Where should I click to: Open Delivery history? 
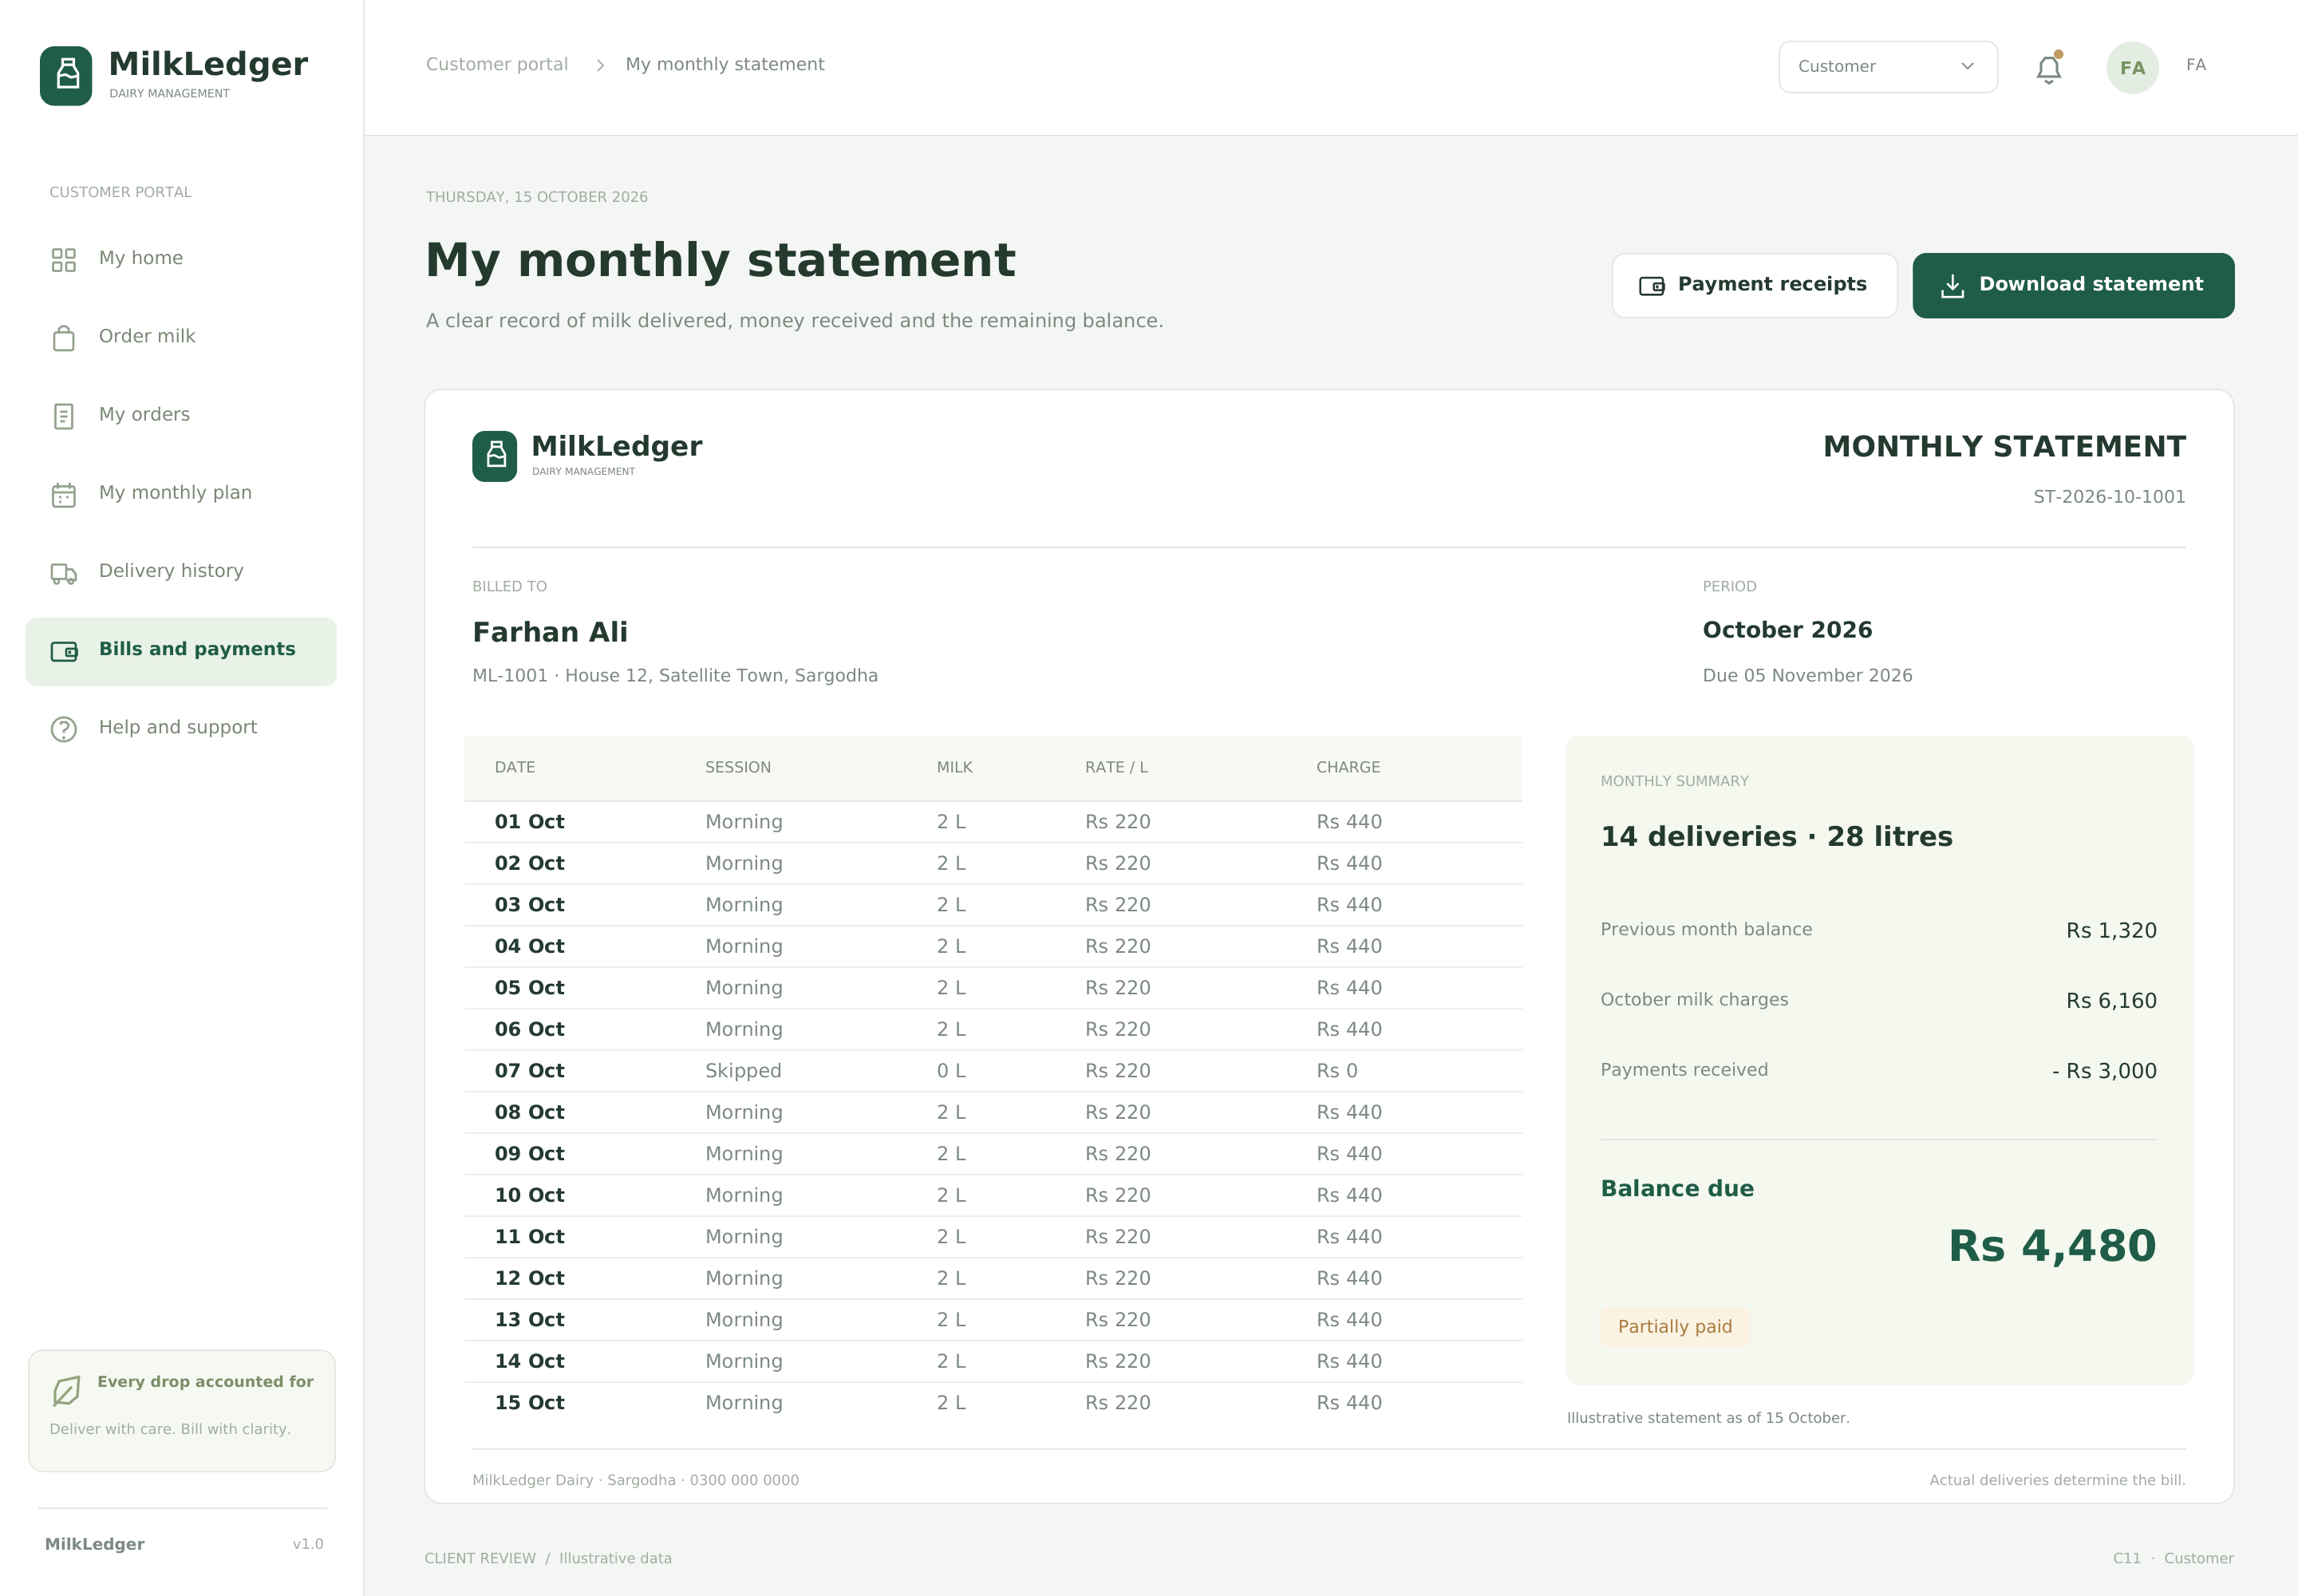(x=181, y=571)
